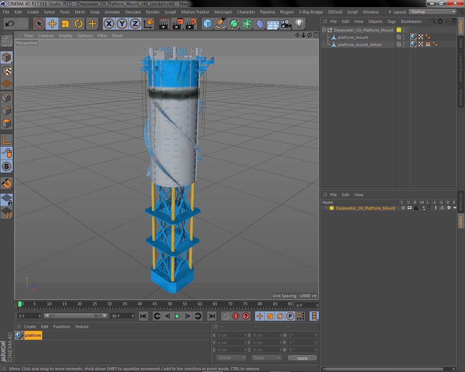Click yellow layer swatch of Deepwater_Oil_Platform_Mount object
This screenshot has width=465, height=372.
399,30
